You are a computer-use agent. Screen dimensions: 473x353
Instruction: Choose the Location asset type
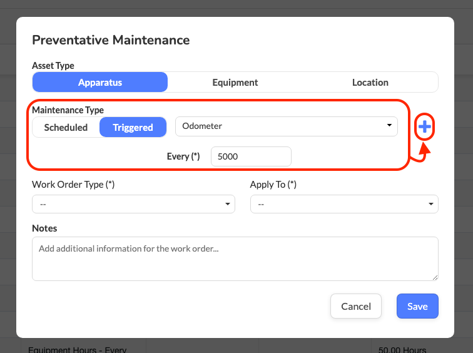point(370,83)
